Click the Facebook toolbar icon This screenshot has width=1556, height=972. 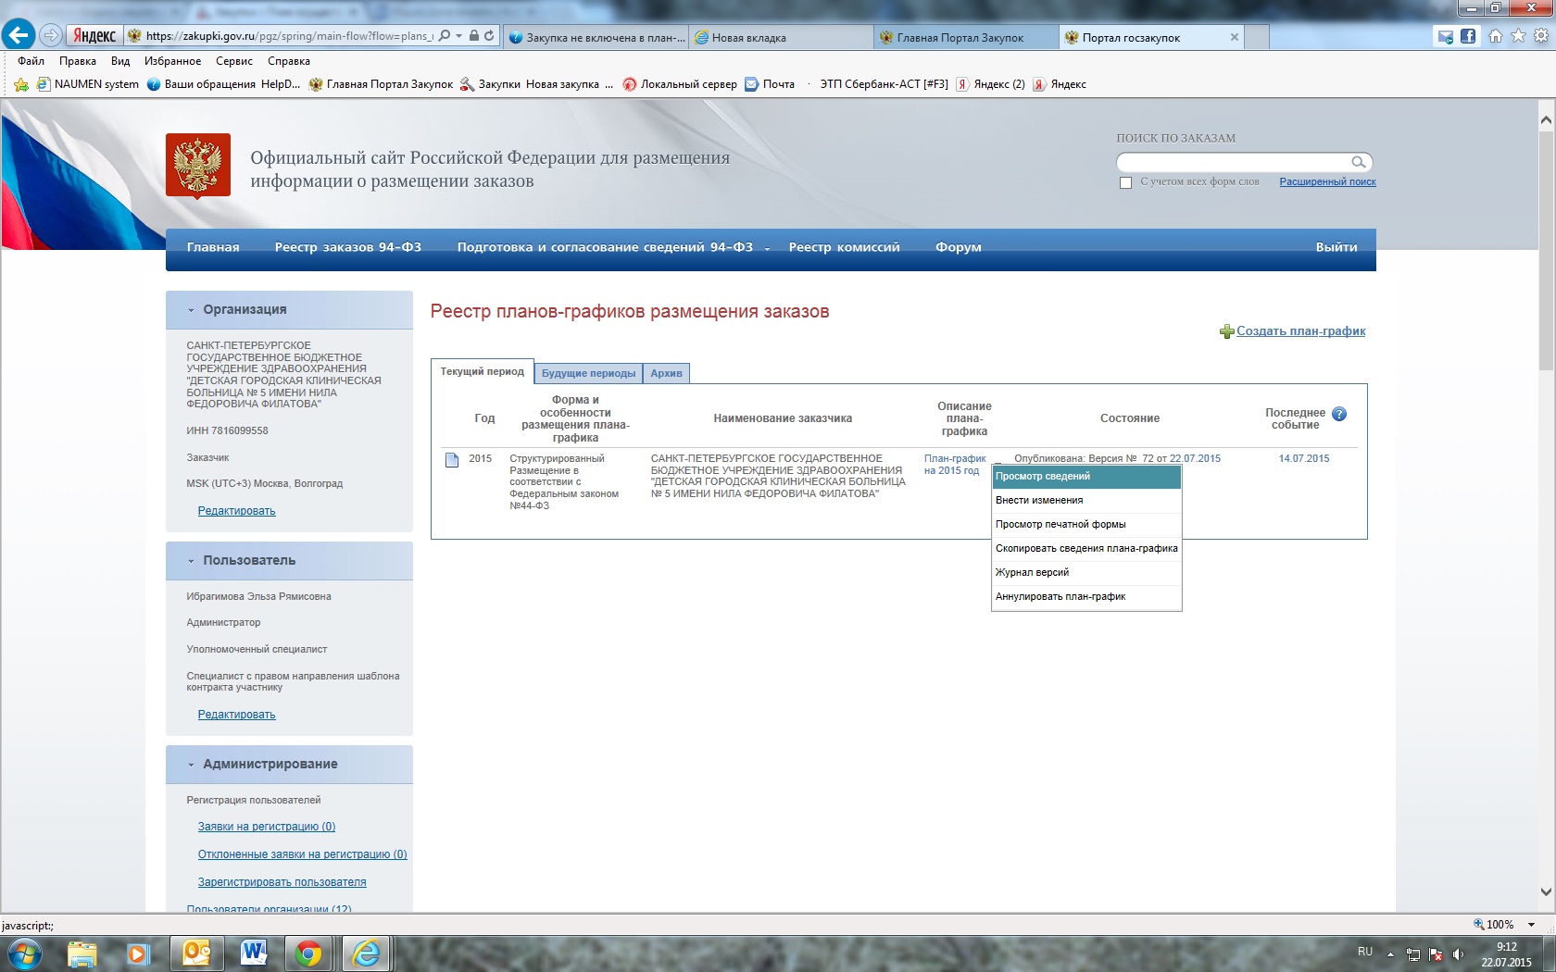[1468, 36]
